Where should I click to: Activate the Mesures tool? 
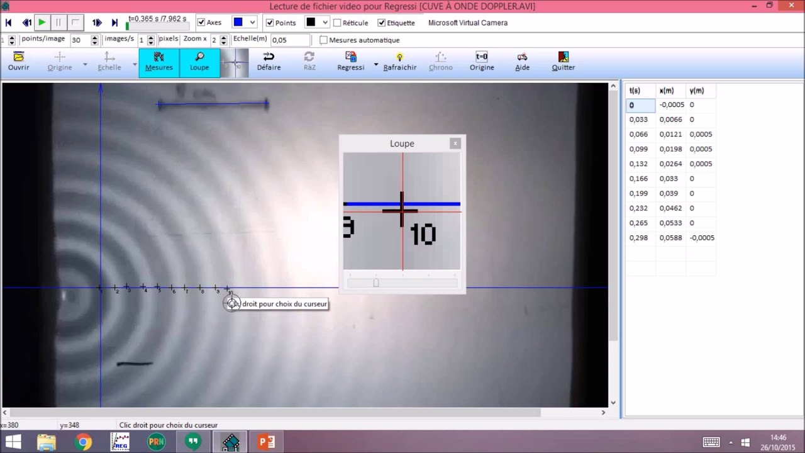(159, 62)
